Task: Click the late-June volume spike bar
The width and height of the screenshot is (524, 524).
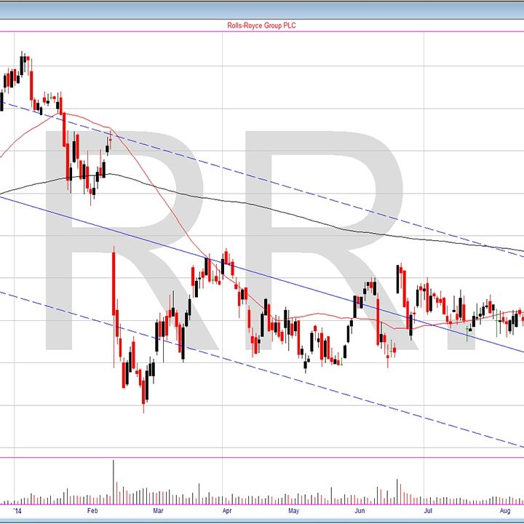Action: [x=397, y=491]
